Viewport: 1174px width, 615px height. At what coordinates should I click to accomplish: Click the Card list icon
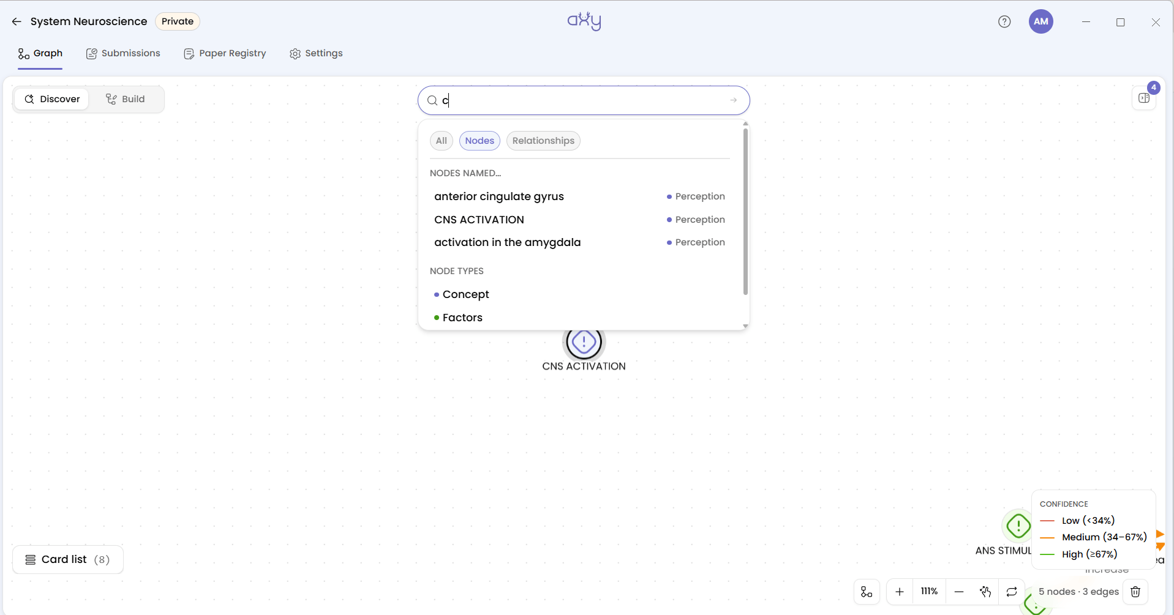pyautogui.click(x=30, y=560)
